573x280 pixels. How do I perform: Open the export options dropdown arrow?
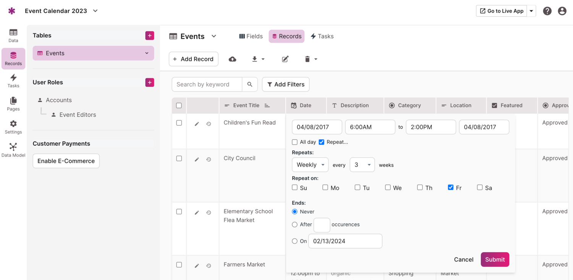tap(263, 59)
